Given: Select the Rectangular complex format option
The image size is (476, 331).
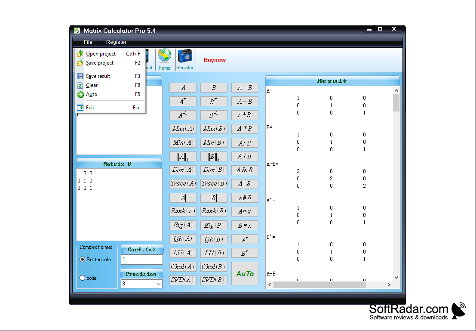Looking at the screenshot, I should 82,260.
